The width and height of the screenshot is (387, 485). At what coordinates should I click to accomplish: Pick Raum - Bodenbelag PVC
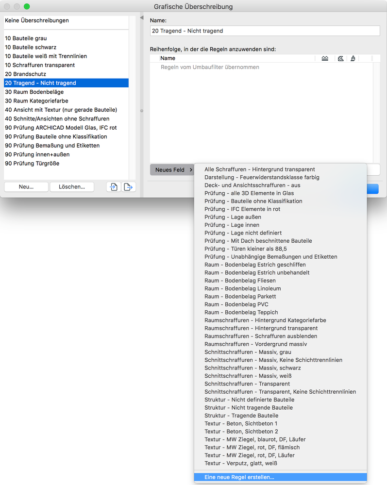click(236, 304)
